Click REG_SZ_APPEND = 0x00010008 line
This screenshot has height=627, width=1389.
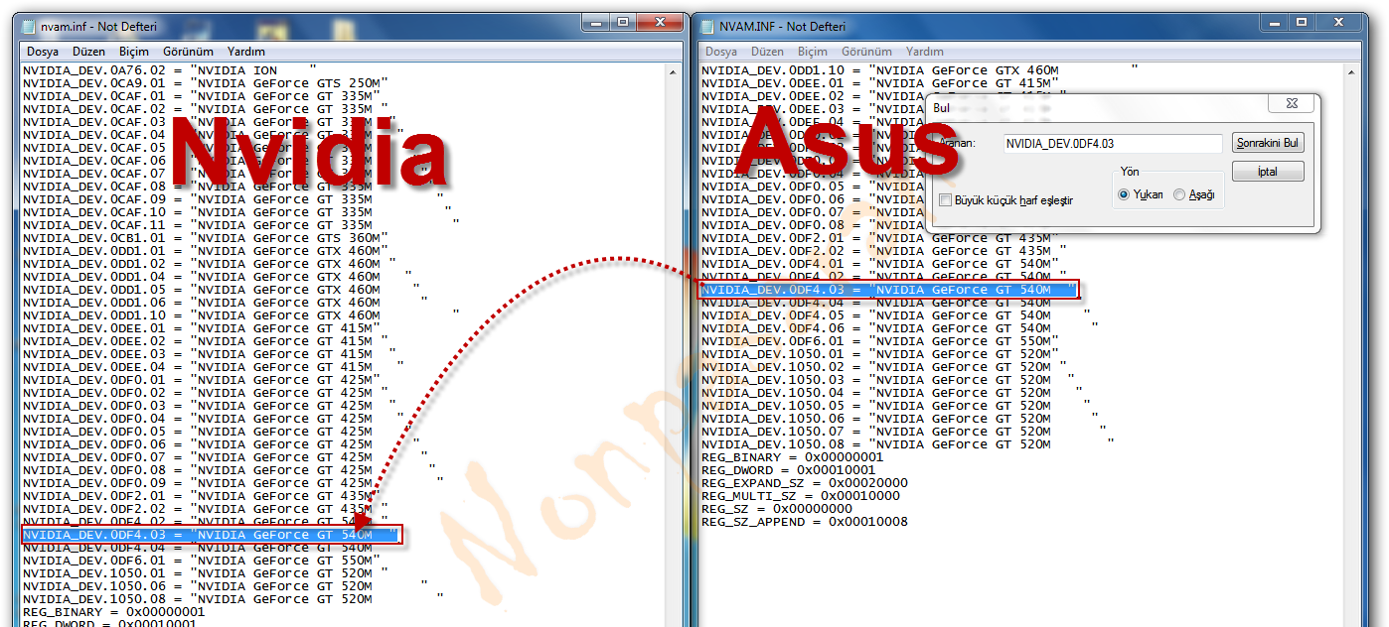pos(804,522)
